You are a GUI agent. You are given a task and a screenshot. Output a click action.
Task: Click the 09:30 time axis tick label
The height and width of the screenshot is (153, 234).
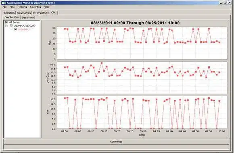click(143, 131)
